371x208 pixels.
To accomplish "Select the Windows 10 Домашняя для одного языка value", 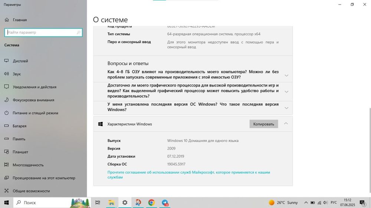I will 203,141.
